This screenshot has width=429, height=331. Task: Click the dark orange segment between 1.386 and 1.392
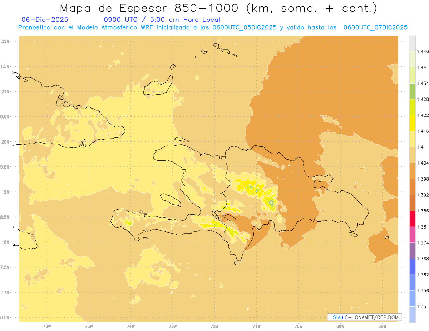pyautogui.click(x=412, y=203)
